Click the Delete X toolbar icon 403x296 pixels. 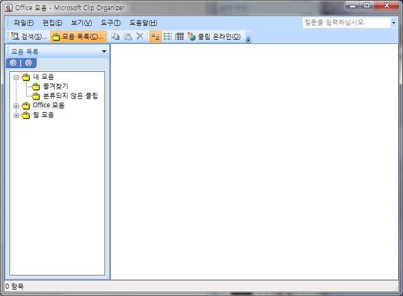coord(140,37)
